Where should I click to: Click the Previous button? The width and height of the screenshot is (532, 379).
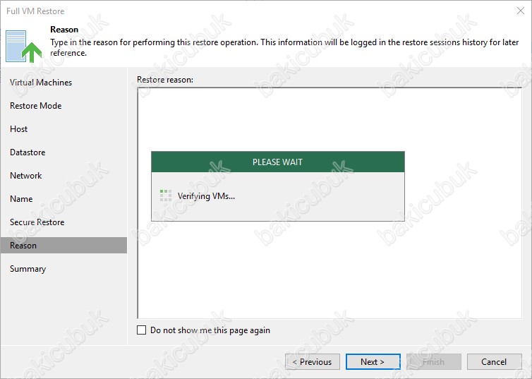pyautogui.click(x=313, y=362)
